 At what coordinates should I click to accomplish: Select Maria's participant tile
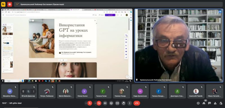[x=66, y=91]
